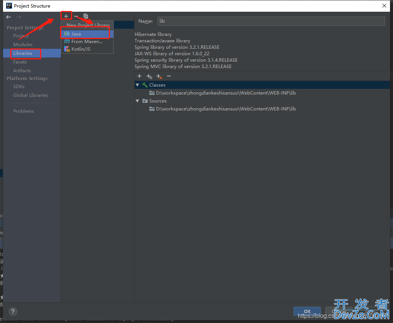Remove the root with the minus icon above Classes
This screenshot has height=323, width=393.
pyautogui.click(x=169, y=76)
